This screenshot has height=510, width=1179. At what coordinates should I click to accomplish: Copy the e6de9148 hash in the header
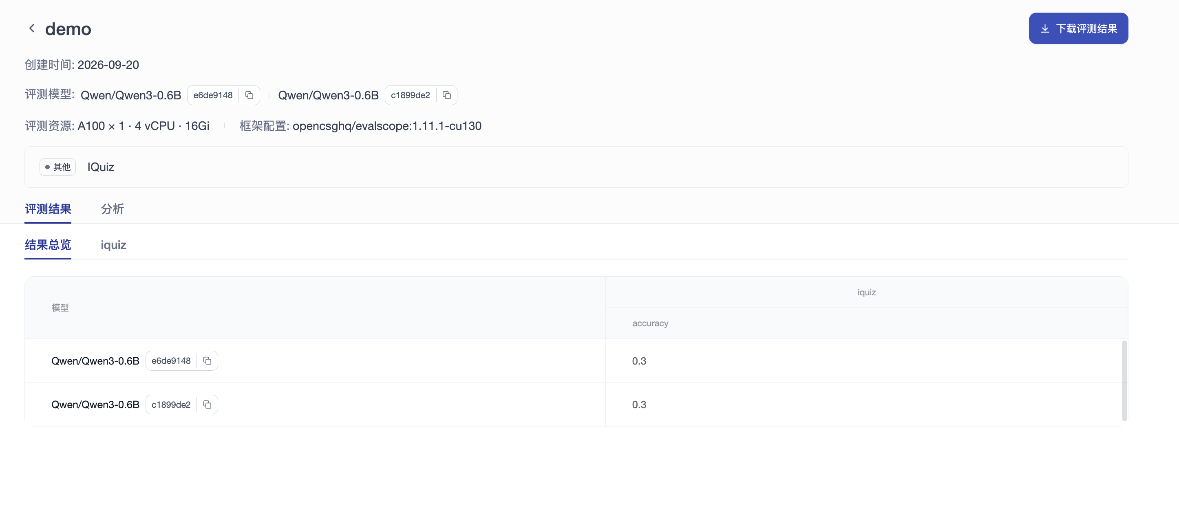[x=249, y=95]
